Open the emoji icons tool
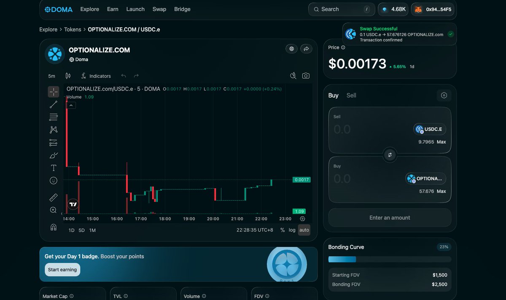 pos(54,181)
